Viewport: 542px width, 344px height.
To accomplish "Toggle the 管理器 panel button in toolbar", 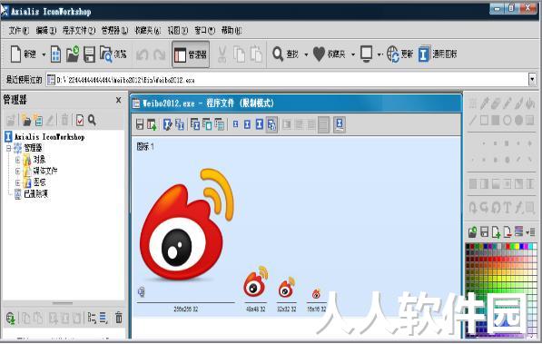I will (191, 54).
